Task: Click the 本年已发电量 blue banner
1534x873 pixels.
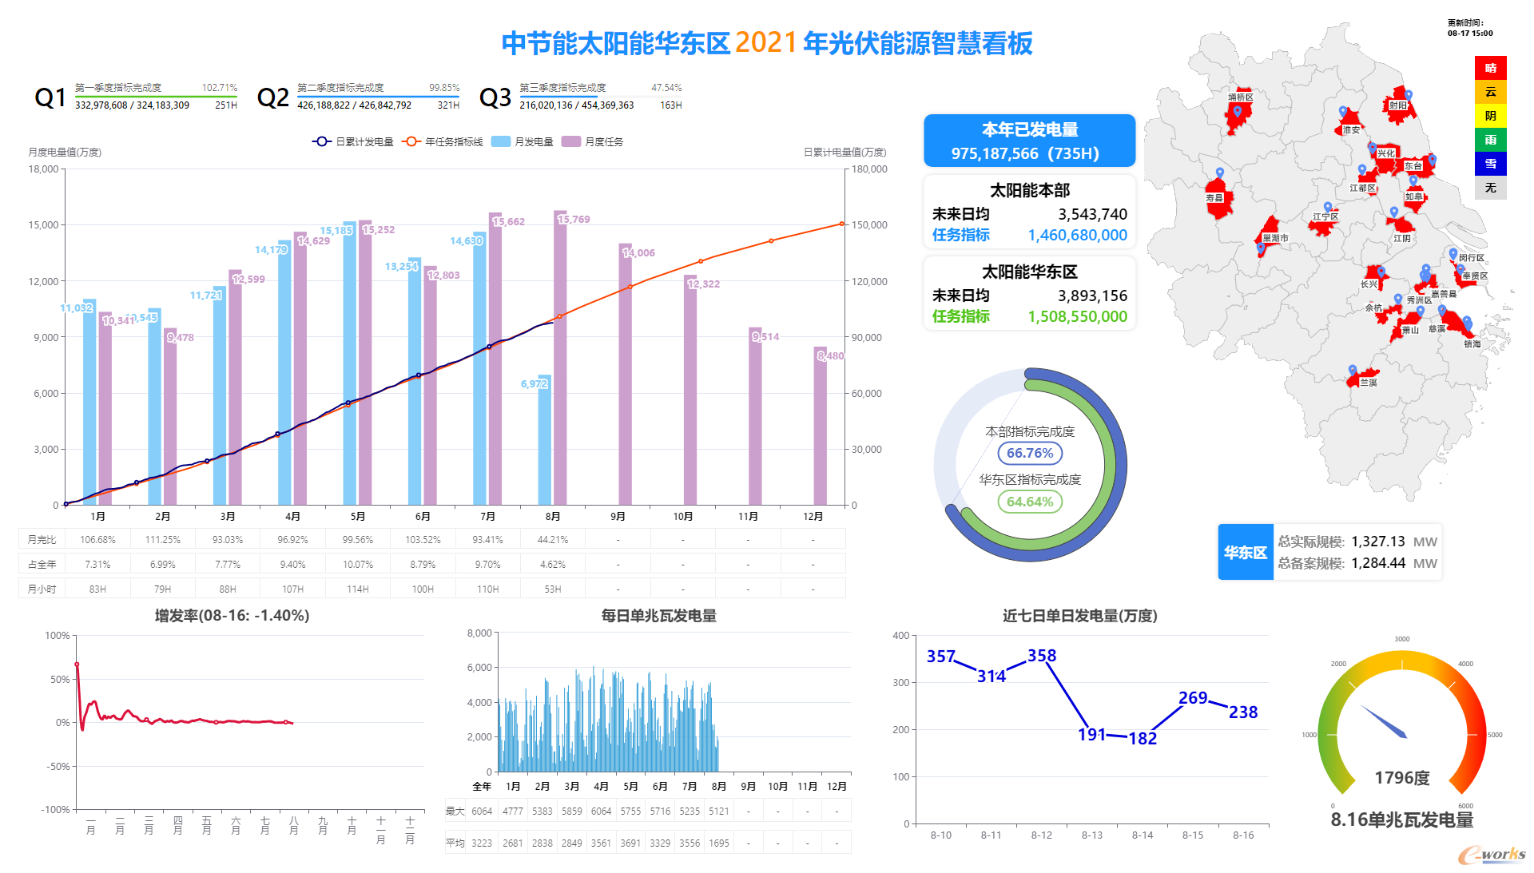Action: pos(1029,141)
